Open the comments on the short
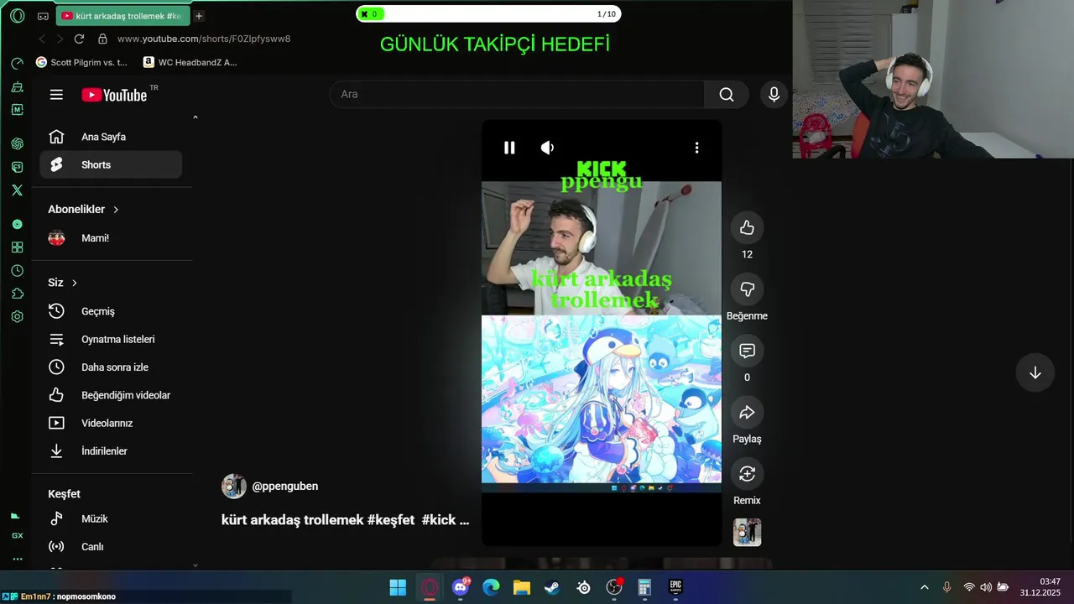 747,351
